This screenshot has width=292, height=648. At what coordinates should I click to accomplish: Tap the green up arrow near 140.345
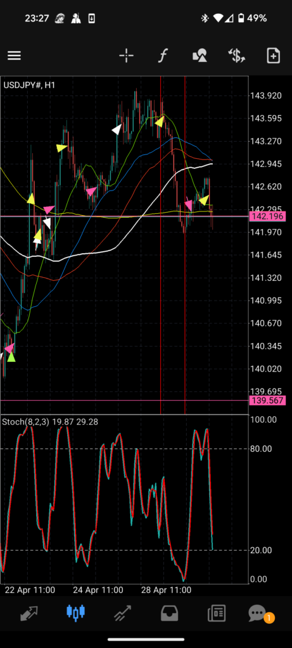pyautogui.click(x=11, y=357)
